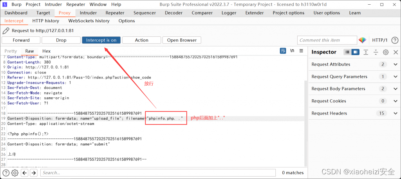Image resolution: width=401 pixels, height=179 pixels.
Task: Toggle the Intercept is on button
Action: pyautogui.click(x=101, y=40)
